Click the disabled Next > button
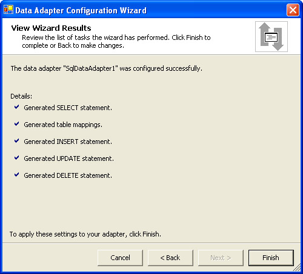 click(x=221, y=258)
